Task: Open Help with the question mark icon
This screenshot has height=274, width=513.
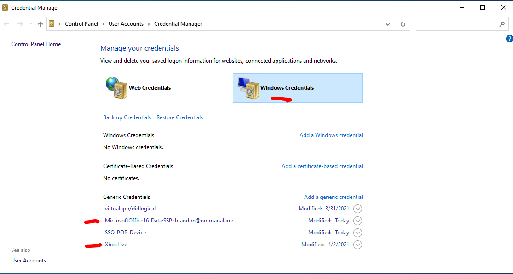Action: coord(509,39)
